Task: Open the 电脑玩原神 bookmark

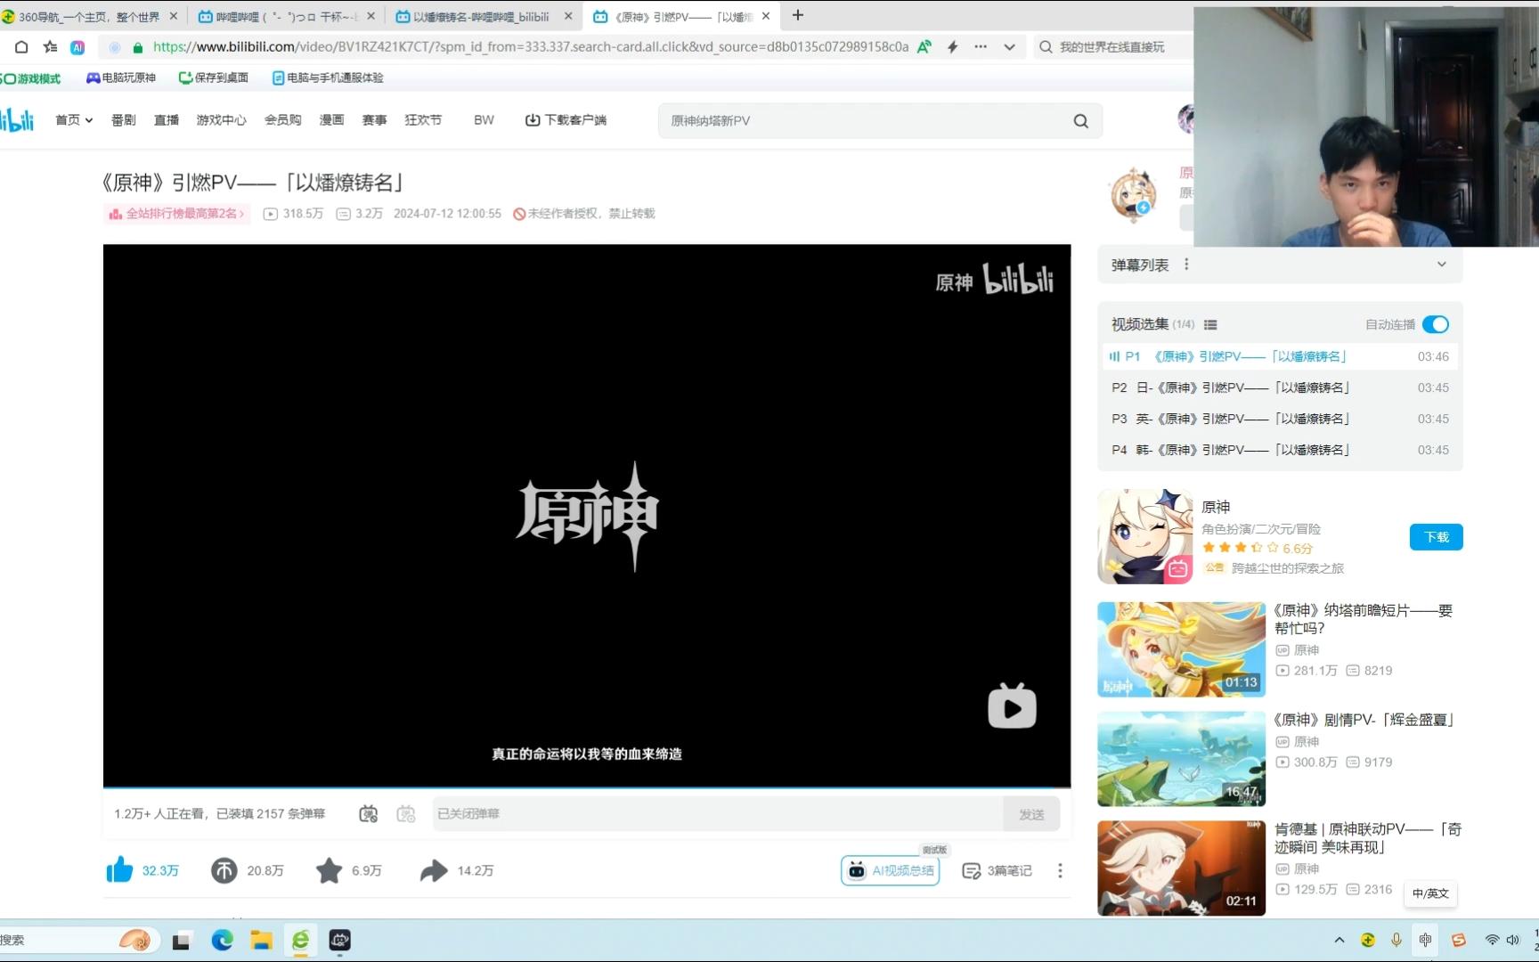Action: pyautogui.click(x=120, y=78)
